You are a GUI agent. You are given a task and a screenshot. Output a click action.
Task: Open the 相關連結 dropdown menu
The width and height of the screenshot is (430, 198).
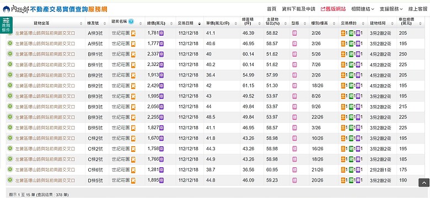pyautogui.click(x=363, y=9)
